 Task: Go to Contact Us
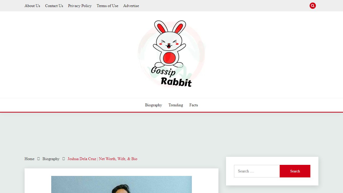(x=54, y=6)
